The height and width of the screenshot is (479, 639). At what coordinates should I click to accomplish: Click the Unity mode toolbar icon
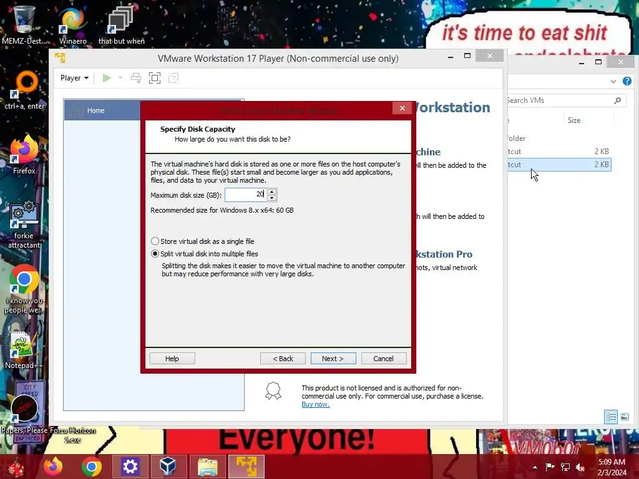[x=173, y=78]
